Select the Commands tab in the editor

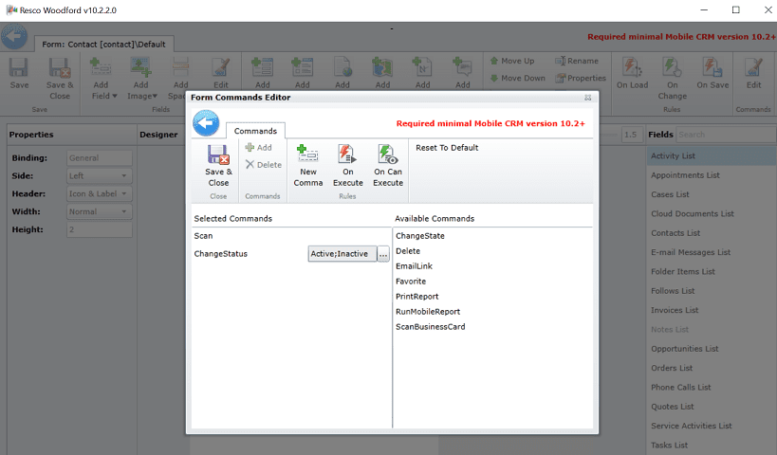point(255,131)
